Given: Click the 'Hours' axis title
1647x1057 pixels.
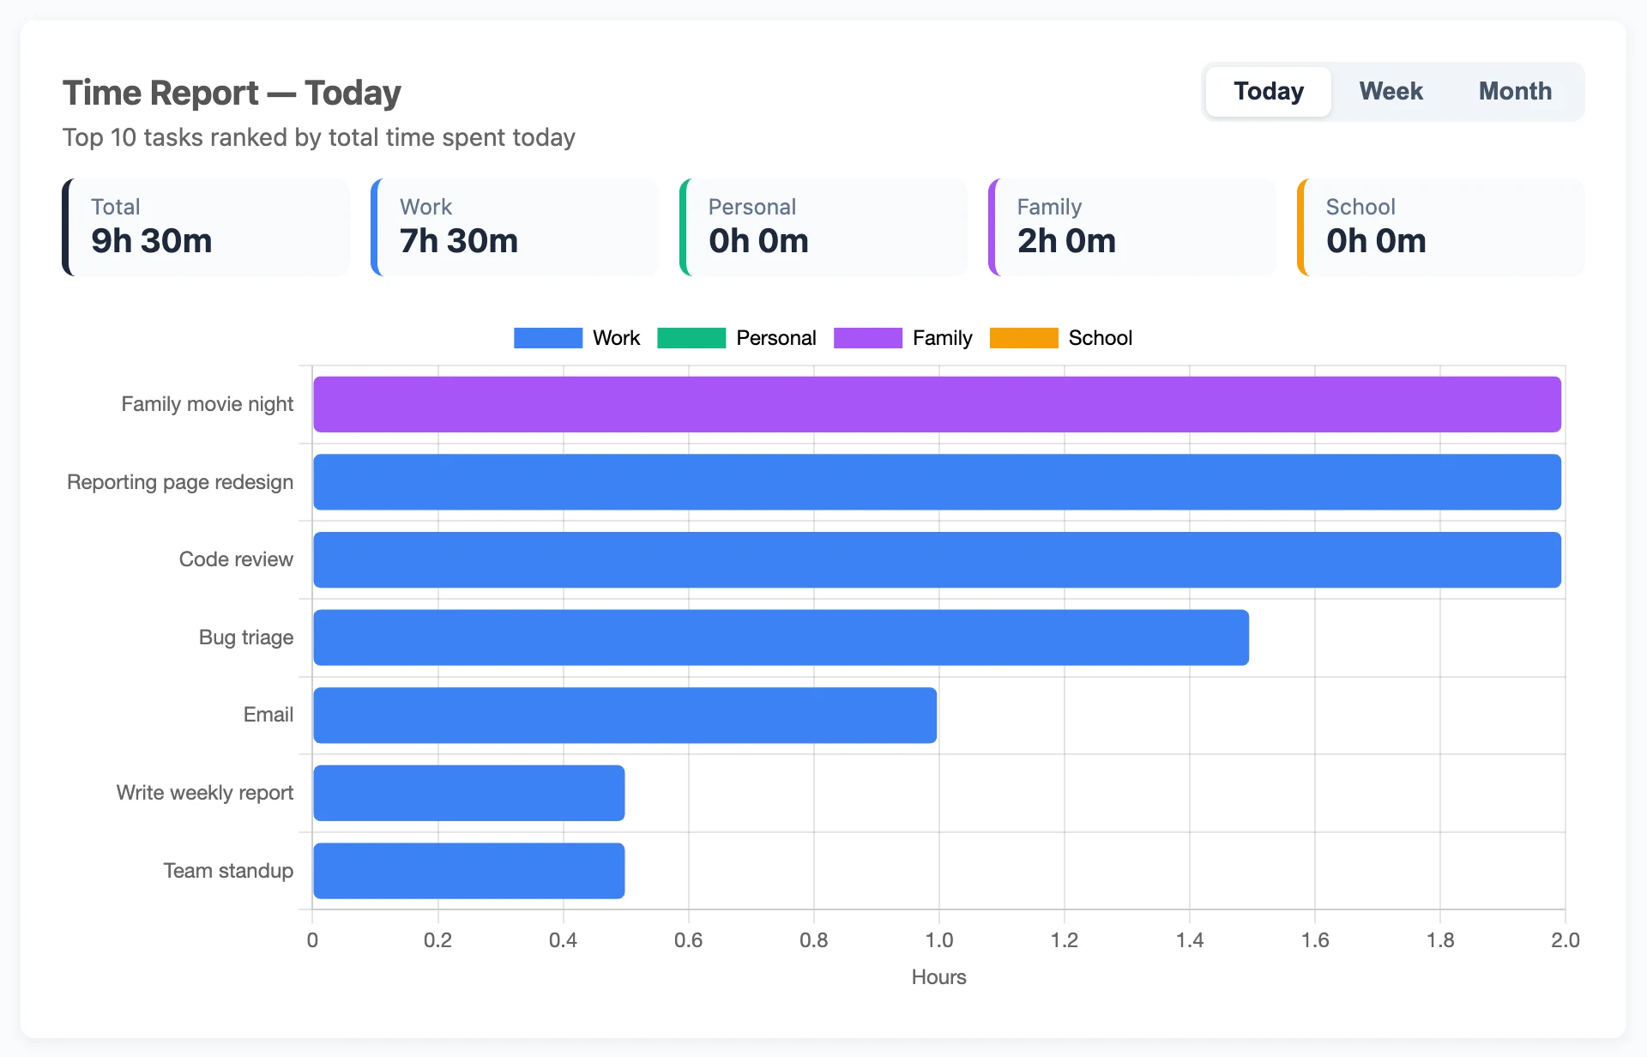Looking at the screenshot, I should (x=938, y=977).
